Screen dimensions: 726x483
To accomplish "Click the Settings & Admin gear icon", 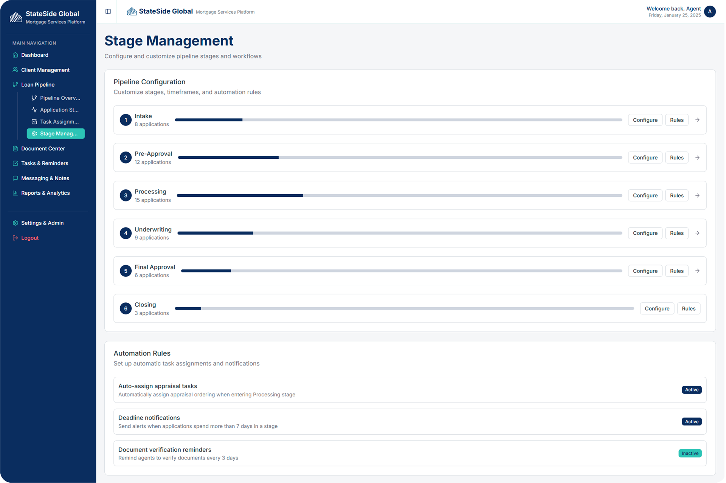I will (15, 223).
